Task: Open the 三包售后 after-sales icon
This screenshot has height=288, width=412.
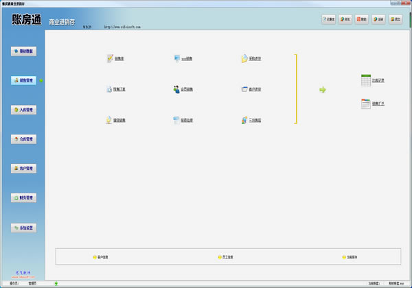Action: click(244, 120)
